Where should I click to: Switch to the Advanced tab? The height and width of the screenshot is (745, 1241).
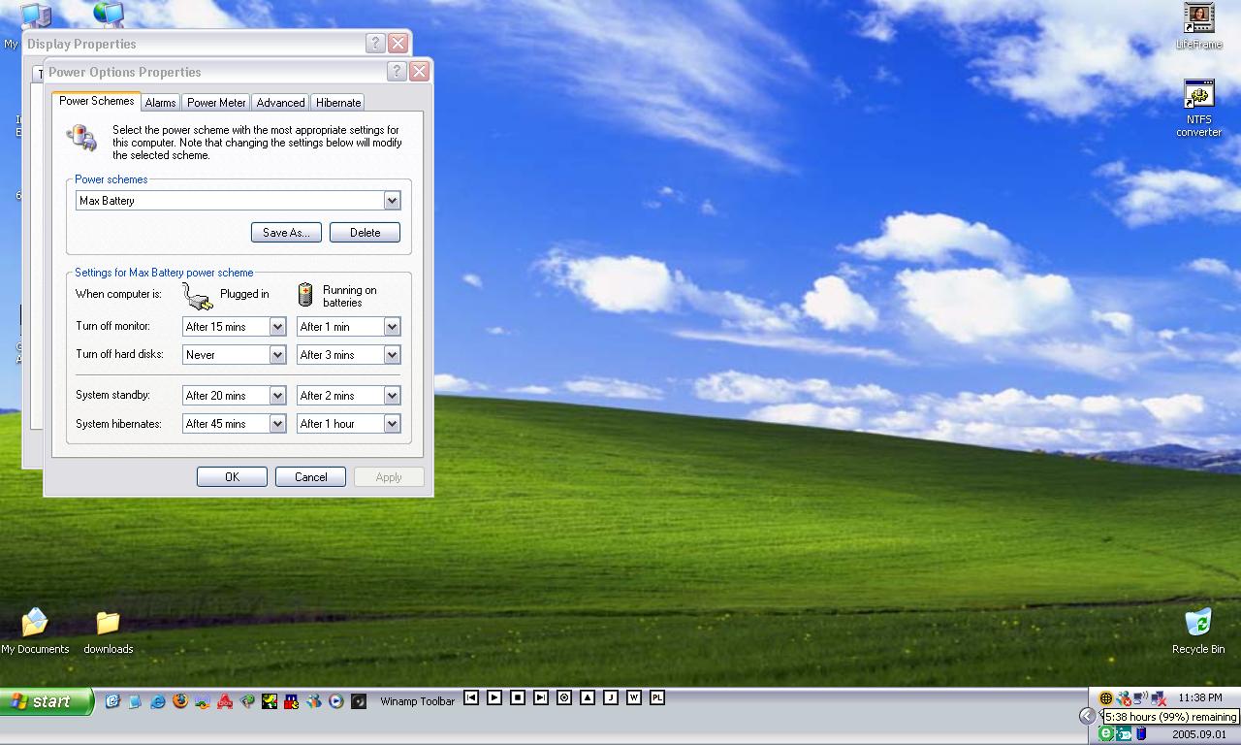(x=280, y=103)
